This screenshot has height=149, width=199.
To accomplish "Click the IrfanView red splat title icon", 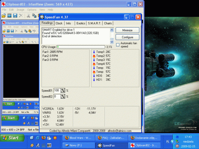I will (4, 4).
